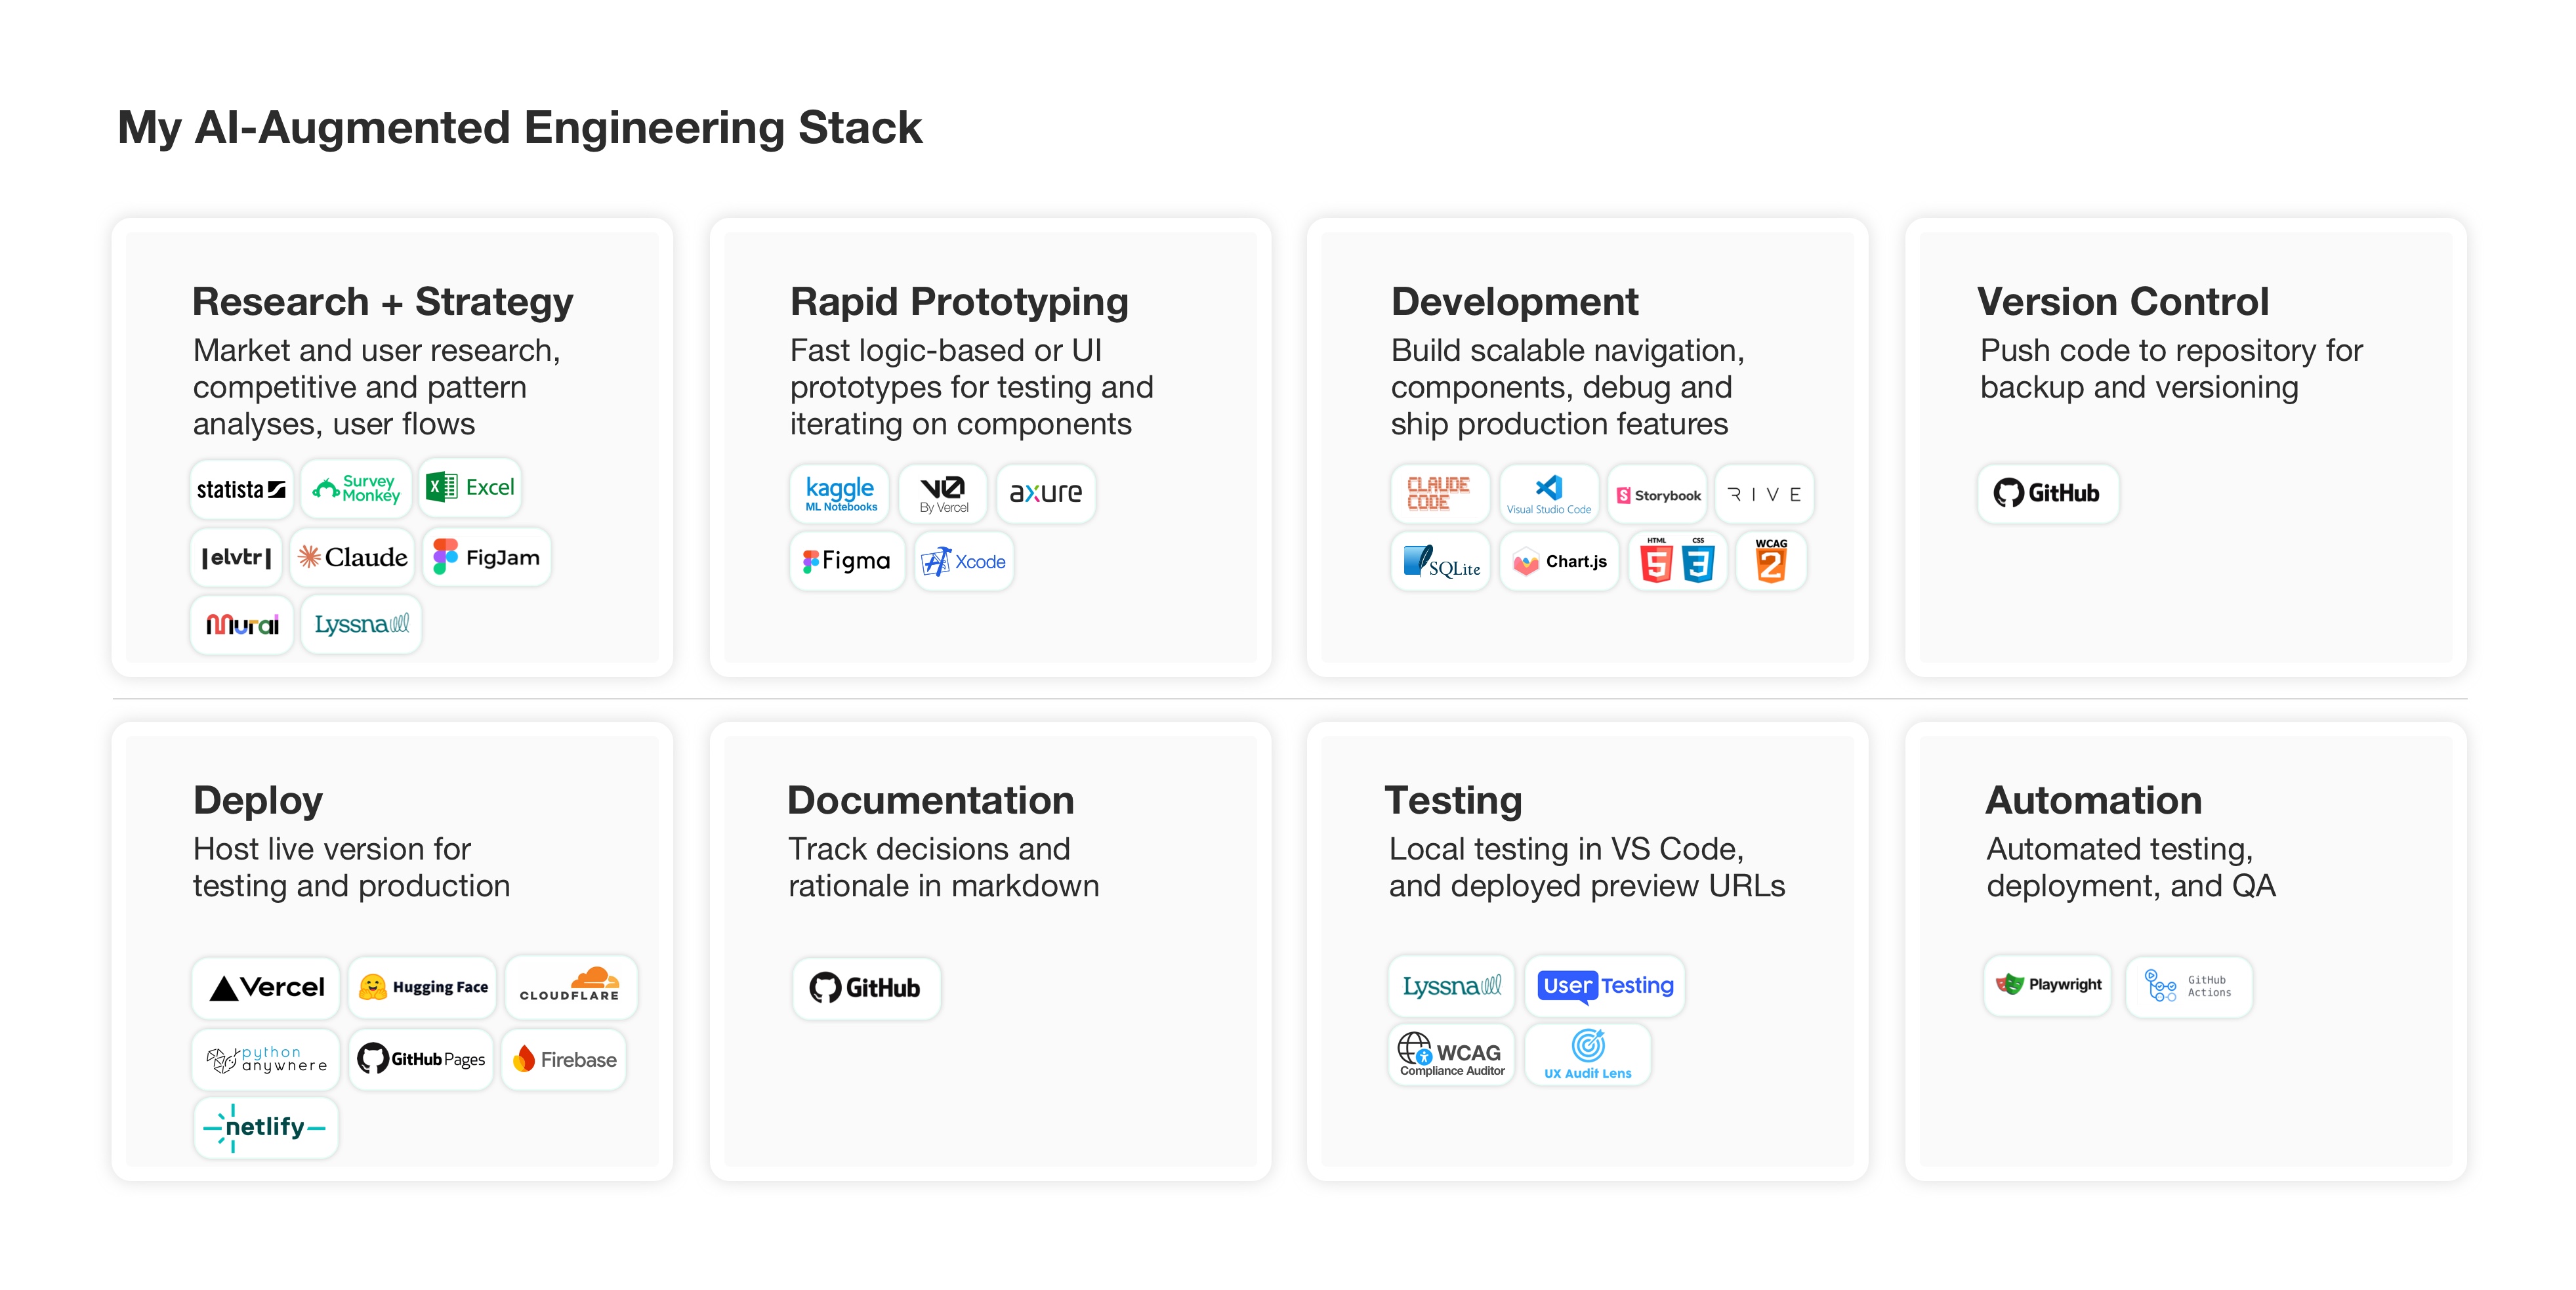The height and width of the screenshot is (1290, 2576).
Task: Select the Xcode badge
Action: tap(963, 561)
